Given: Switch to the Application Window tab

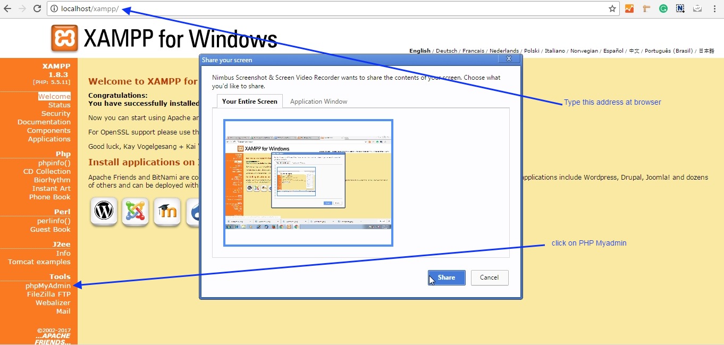Looking at the screenshot, I should (x=318, y=102).
